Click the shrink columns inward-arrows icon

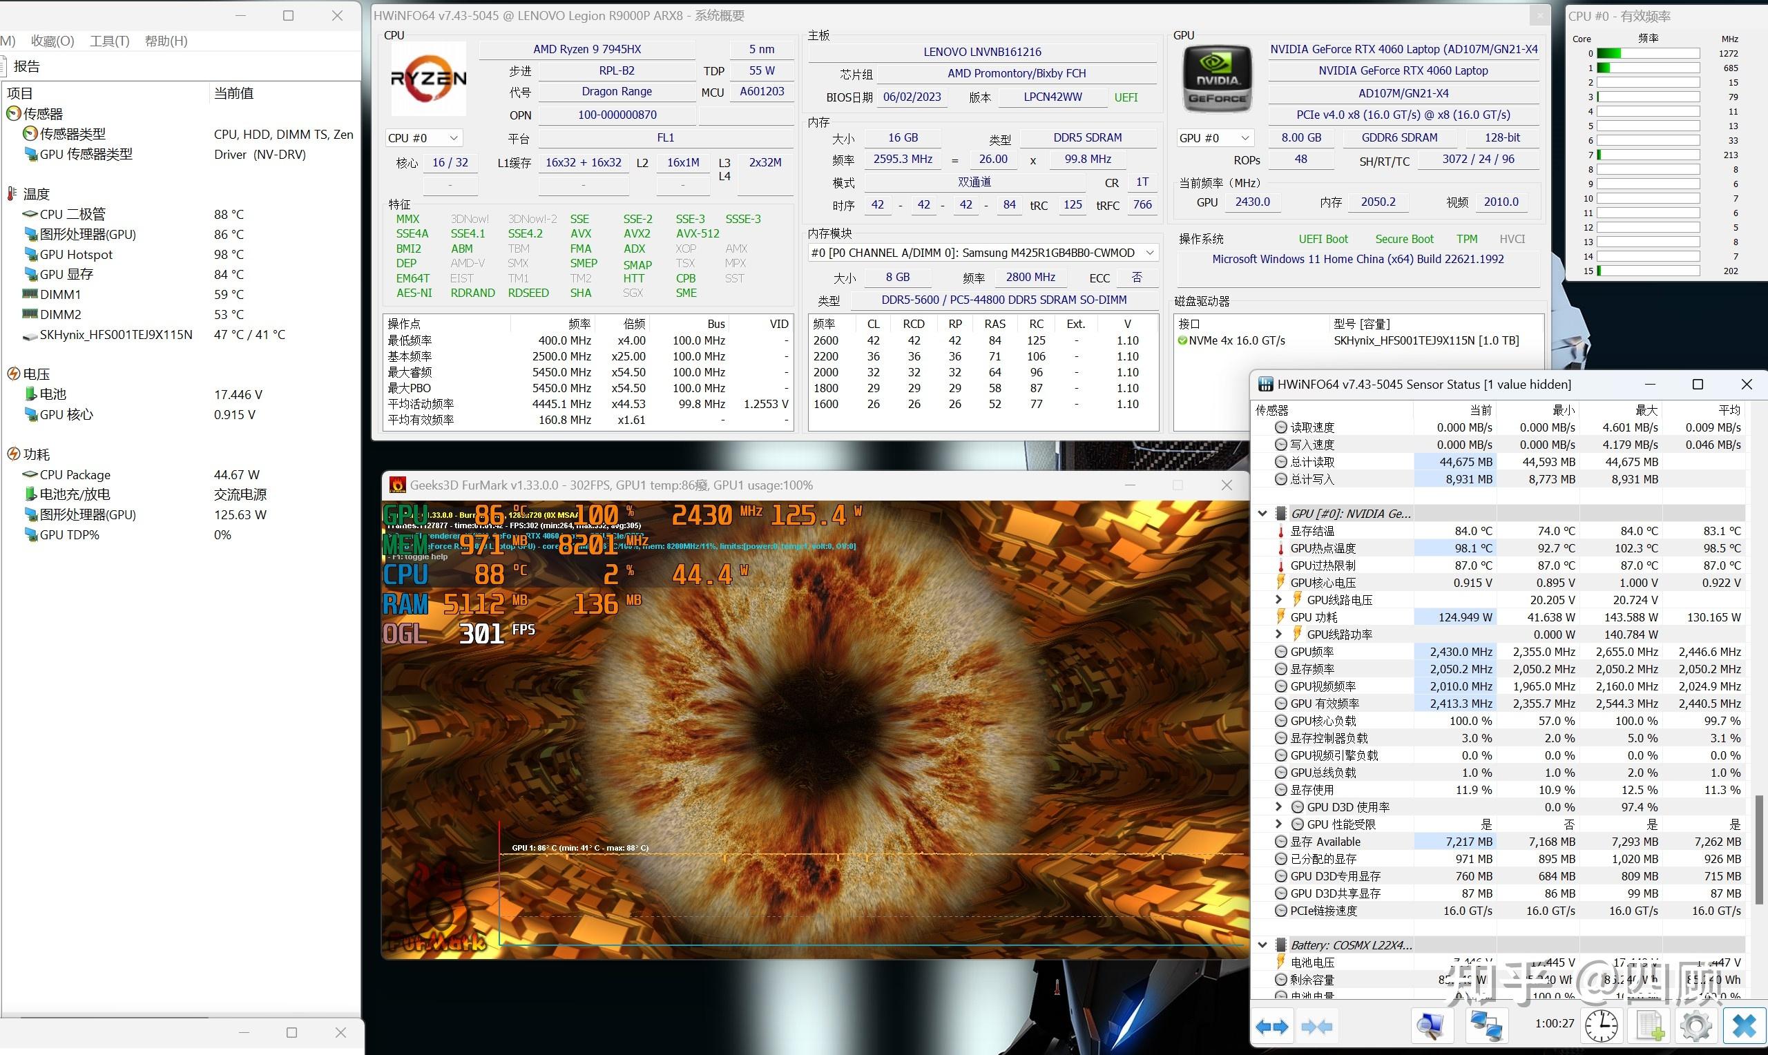tap(1316, 1027)
